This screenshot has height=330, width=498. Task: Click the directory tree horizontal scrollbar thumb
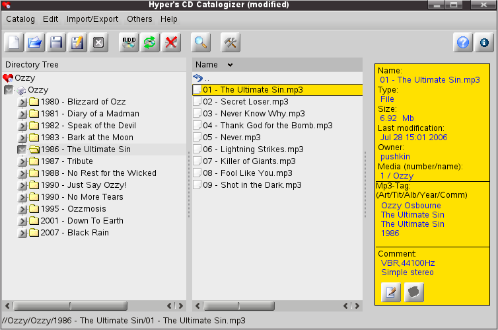(70, 306)
